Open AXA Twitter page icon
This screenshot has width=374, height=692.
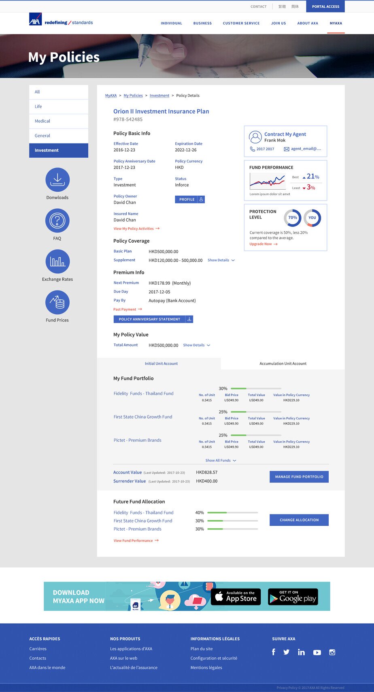click(287, 652)
